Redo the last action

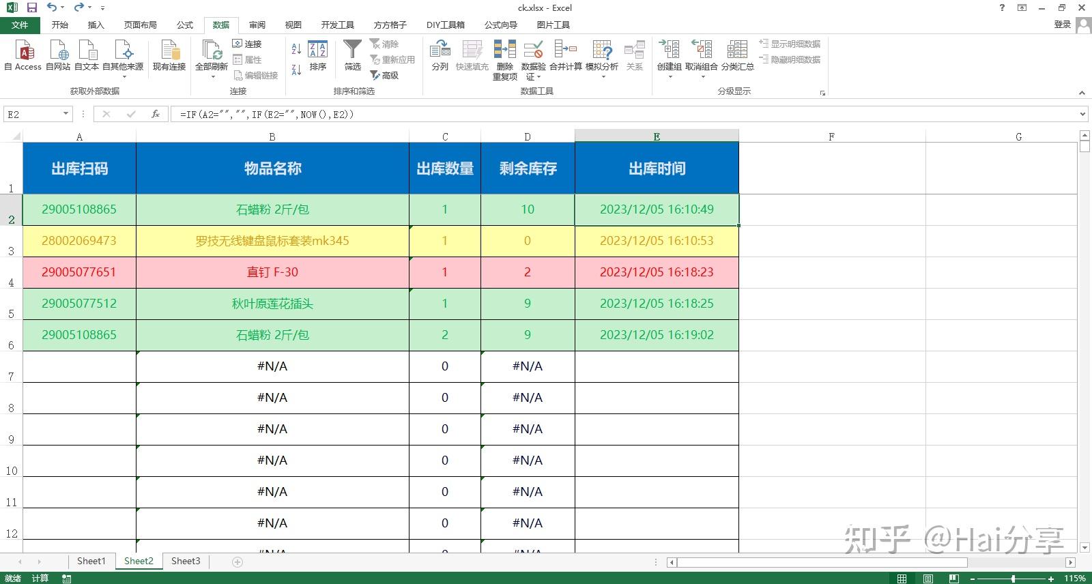tap(79, 8)
